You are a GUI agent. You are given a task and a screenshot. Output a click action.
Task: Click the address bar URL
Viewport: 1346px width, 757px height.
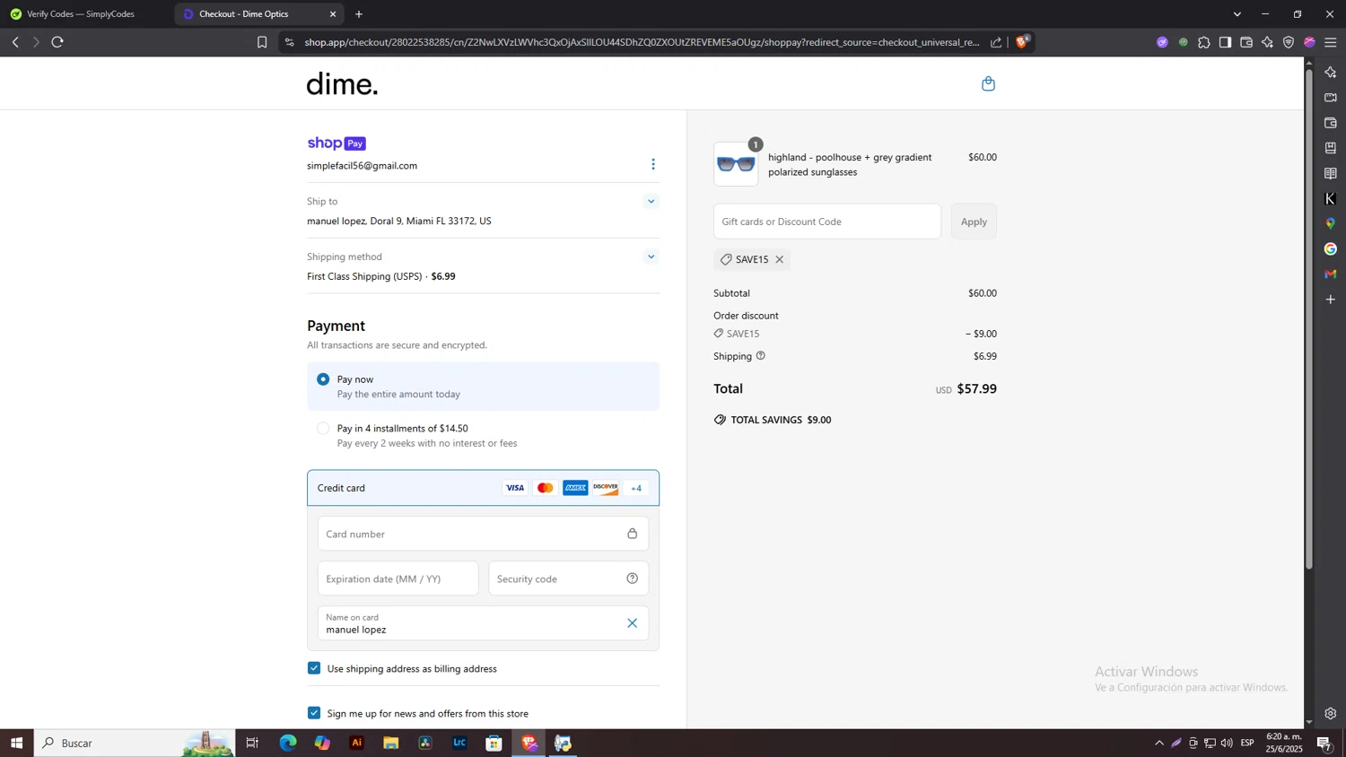(642, 42)
